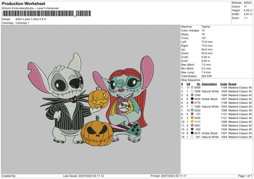Click the 'EndX:' label
Screen dimensions: 254x179
tap(185, 57)
